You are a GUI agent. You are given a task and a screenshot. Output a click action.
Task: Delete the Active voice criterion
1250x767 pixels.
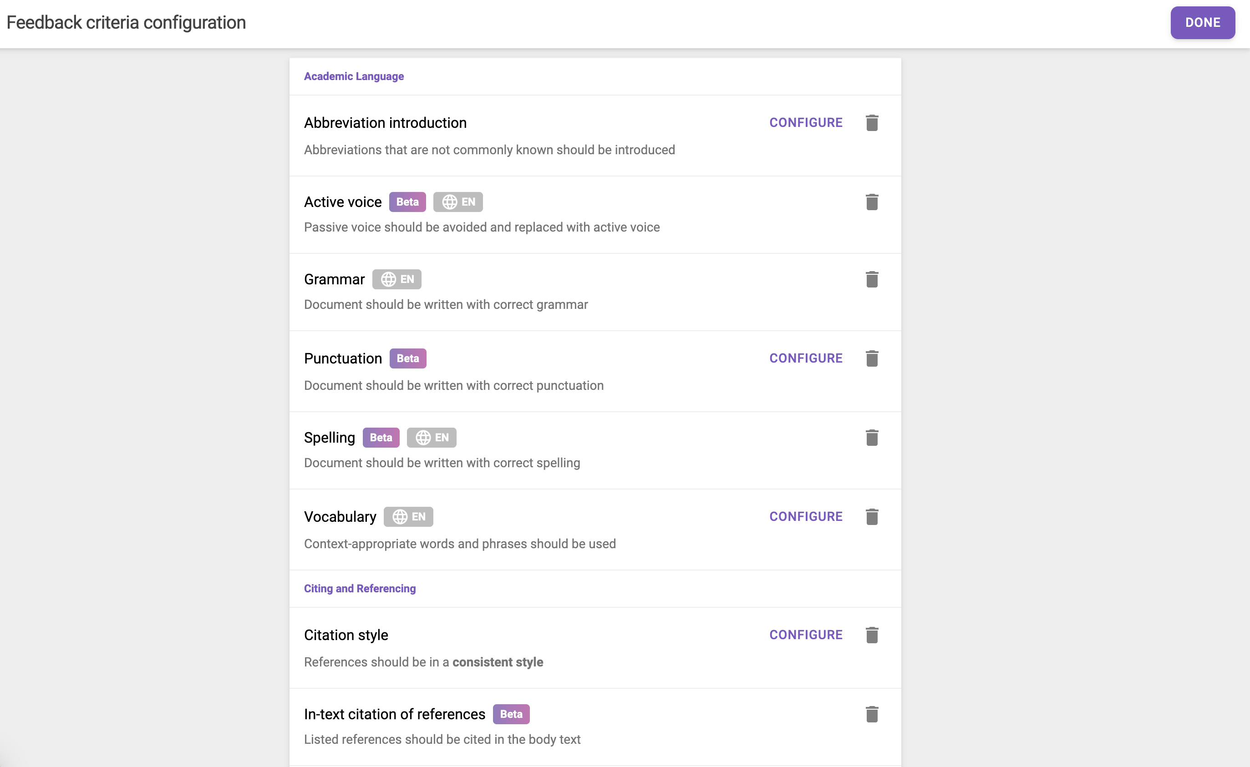coord(872,202)
